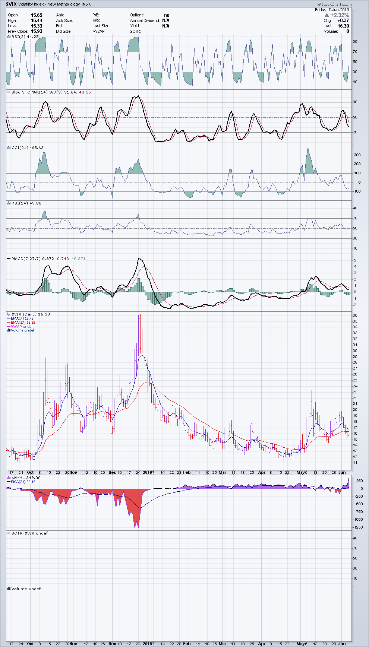The height and width of the screenshot is (647, 369).
Task: Click the $VIX Daily candlestick legend icon
Action: (x=9, y=314)
